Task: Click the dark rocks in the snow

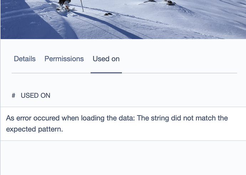Action: pos(170,3)
